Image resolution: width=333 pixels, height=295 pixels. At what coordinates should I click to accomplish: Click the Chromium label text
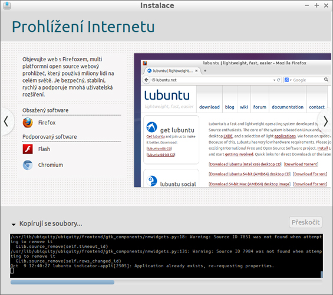click(51, 165)
